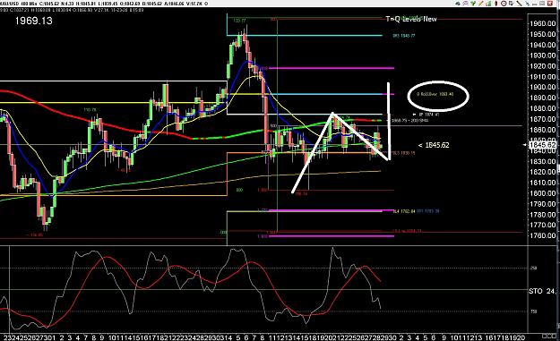Click the highlighted 1845.62 current price marker

542,145
